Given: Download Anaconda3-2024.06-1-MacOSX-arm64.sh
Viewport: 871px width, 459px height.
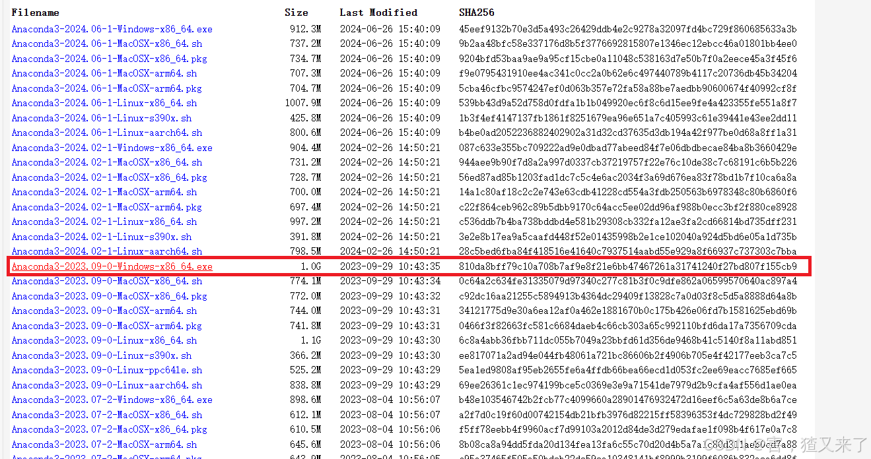Looking at the screenshot, I should tap(104, 73).
